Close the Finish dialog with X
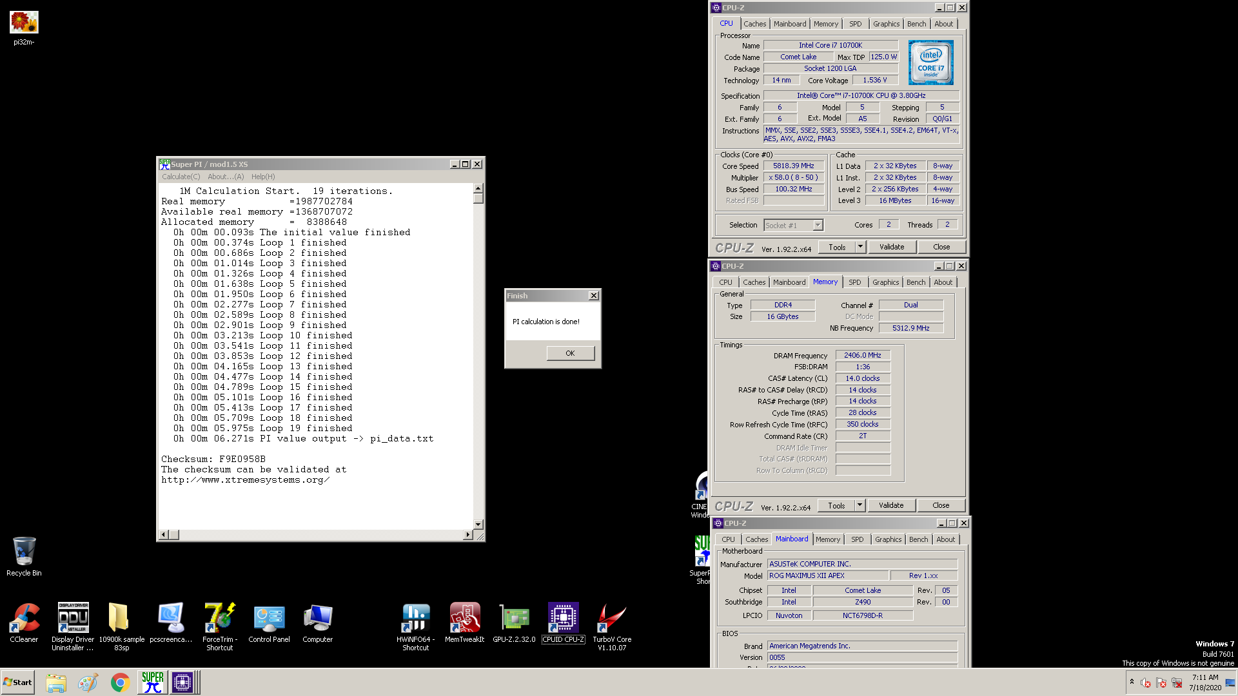The height and width of the screenshot is (696, 1238). coord(593,296)
